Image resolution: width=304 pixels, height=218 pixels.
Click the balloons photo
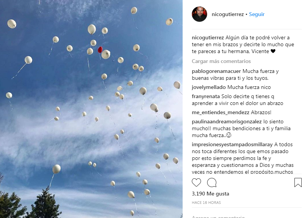(91, 109)
